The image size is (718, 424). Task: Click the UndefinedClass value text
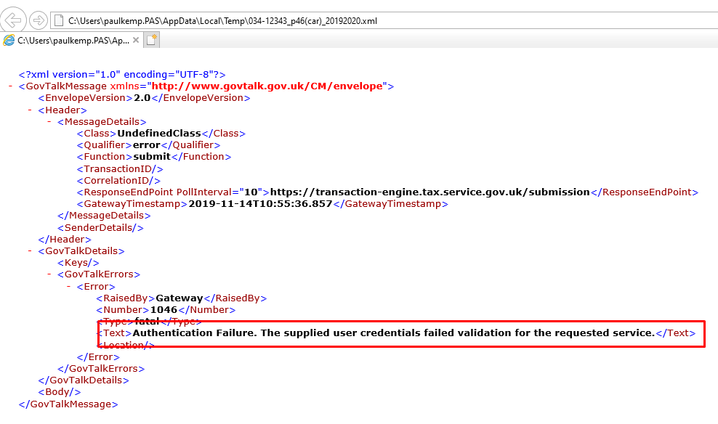point(160,133)
